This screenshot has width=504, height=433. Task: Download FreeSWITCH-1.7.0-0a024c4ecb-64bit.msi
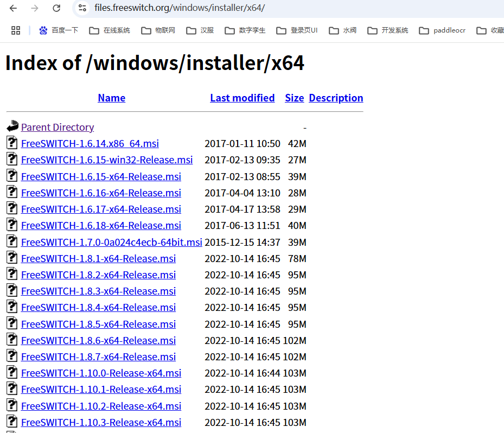tap(112, 243)
